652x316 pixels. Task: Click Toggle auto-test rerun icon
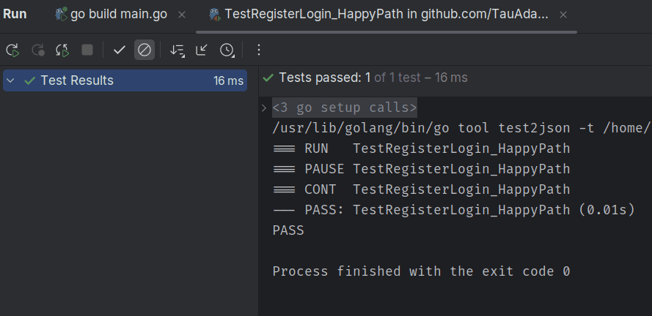[62, 50]
